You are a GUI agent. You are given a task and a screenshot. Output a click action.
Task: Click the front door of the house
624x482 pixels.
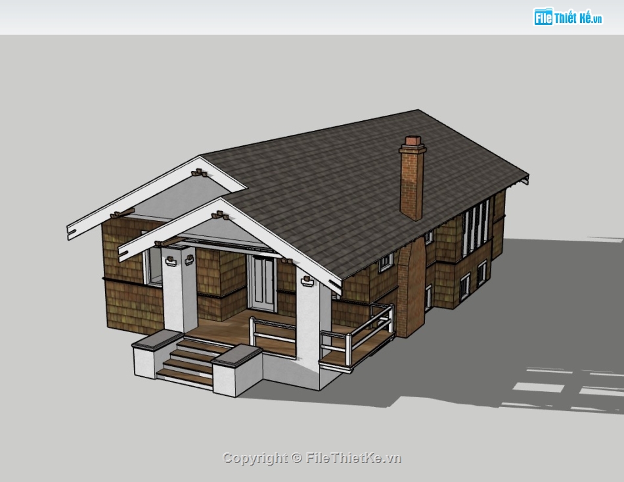[261, 283]
